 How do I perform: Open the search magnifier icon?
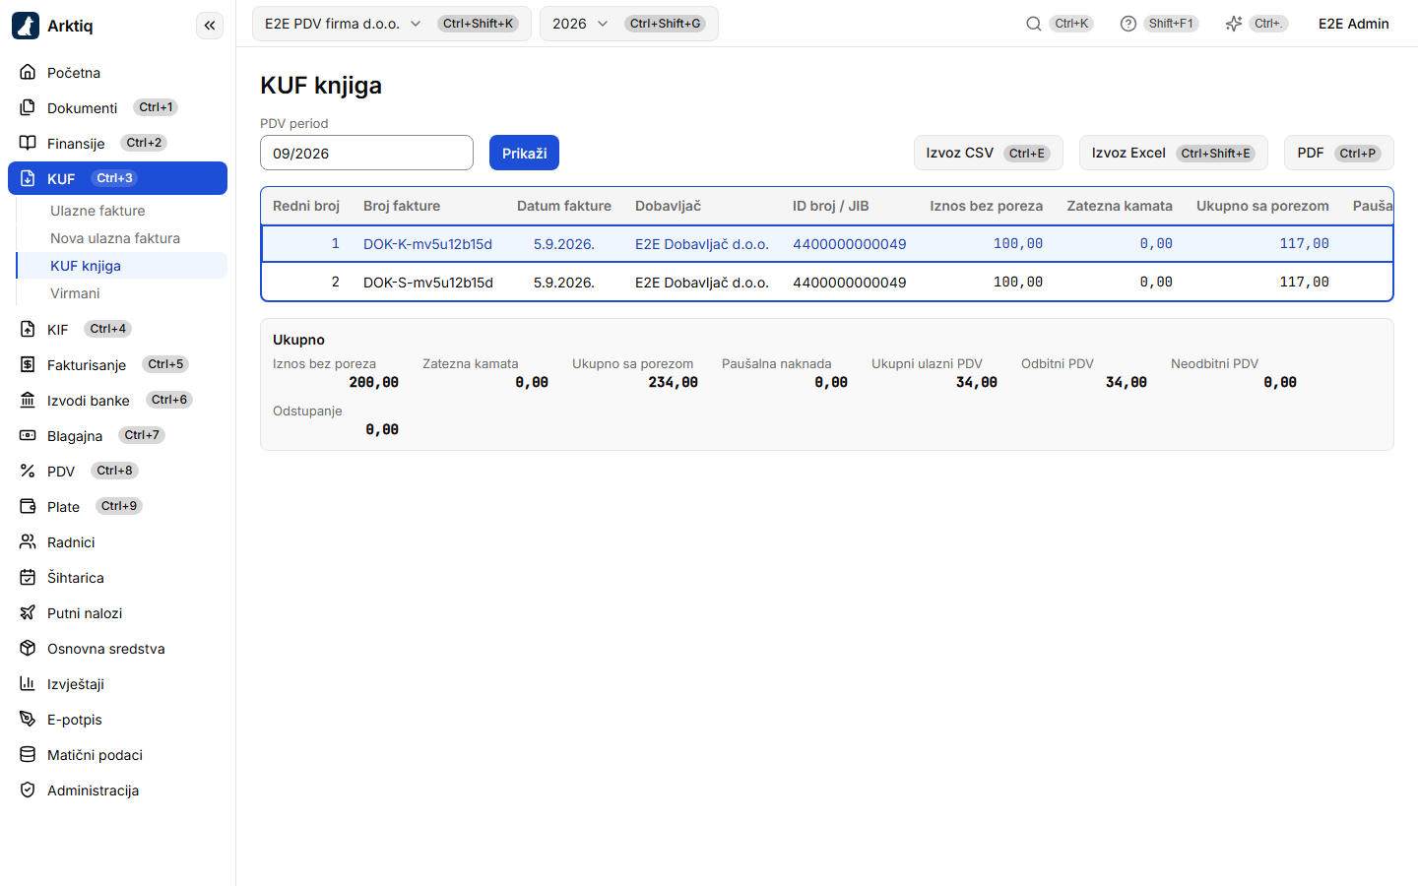(1034, 24)
